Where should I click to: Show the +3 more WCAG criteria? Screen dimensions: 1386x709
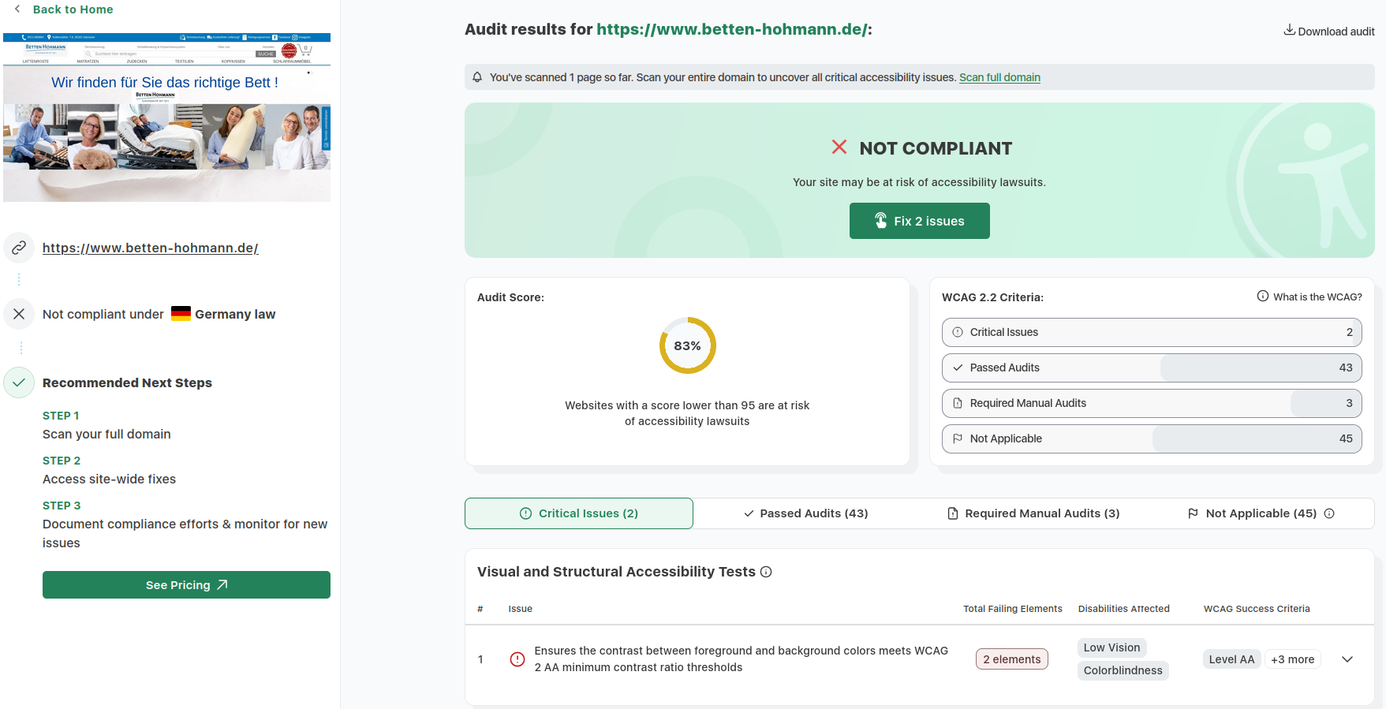tap(1292, 659)
